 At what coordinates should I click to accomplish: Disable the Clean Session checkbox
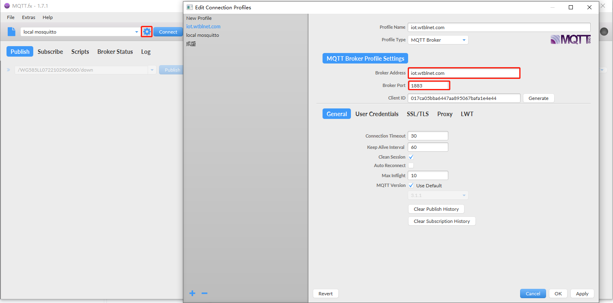(x=411, y=157)
